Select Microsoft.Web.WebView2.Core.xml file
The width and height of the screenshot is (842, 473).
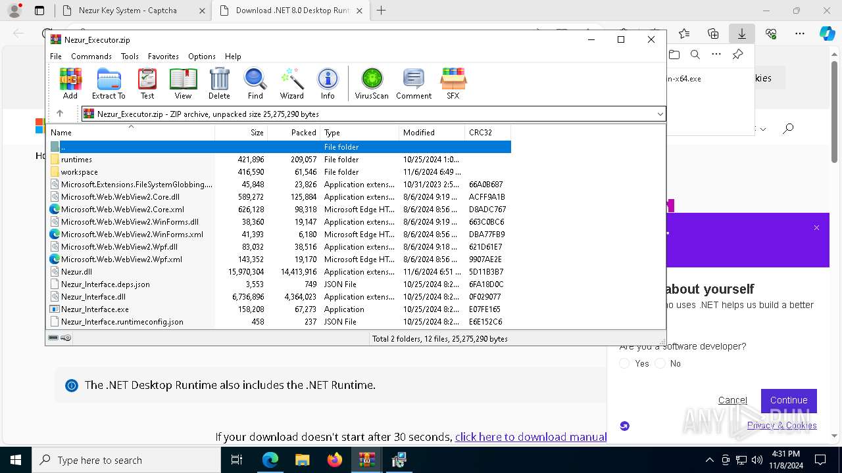280,210
